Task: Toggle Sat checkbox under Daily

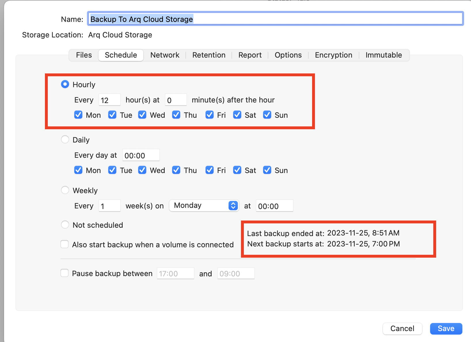Action: [237, 170]
